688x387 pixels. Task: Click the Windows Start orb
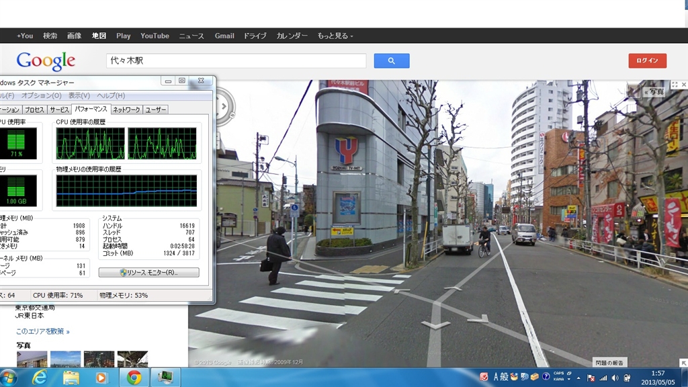8,377
